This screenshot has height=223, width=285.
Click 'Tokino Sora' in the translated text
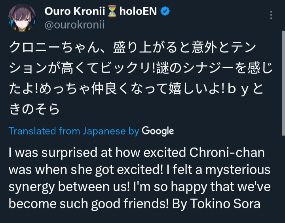point(225,204)
